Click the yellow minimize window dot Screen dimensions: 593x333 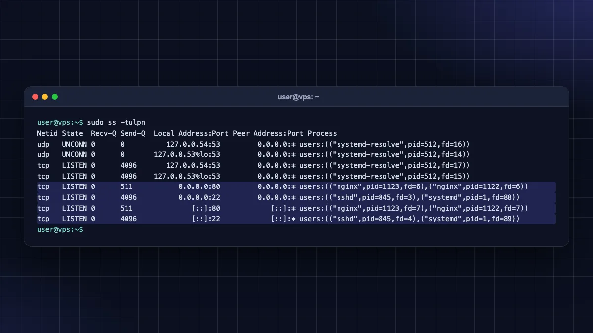(x=45, y=97)
